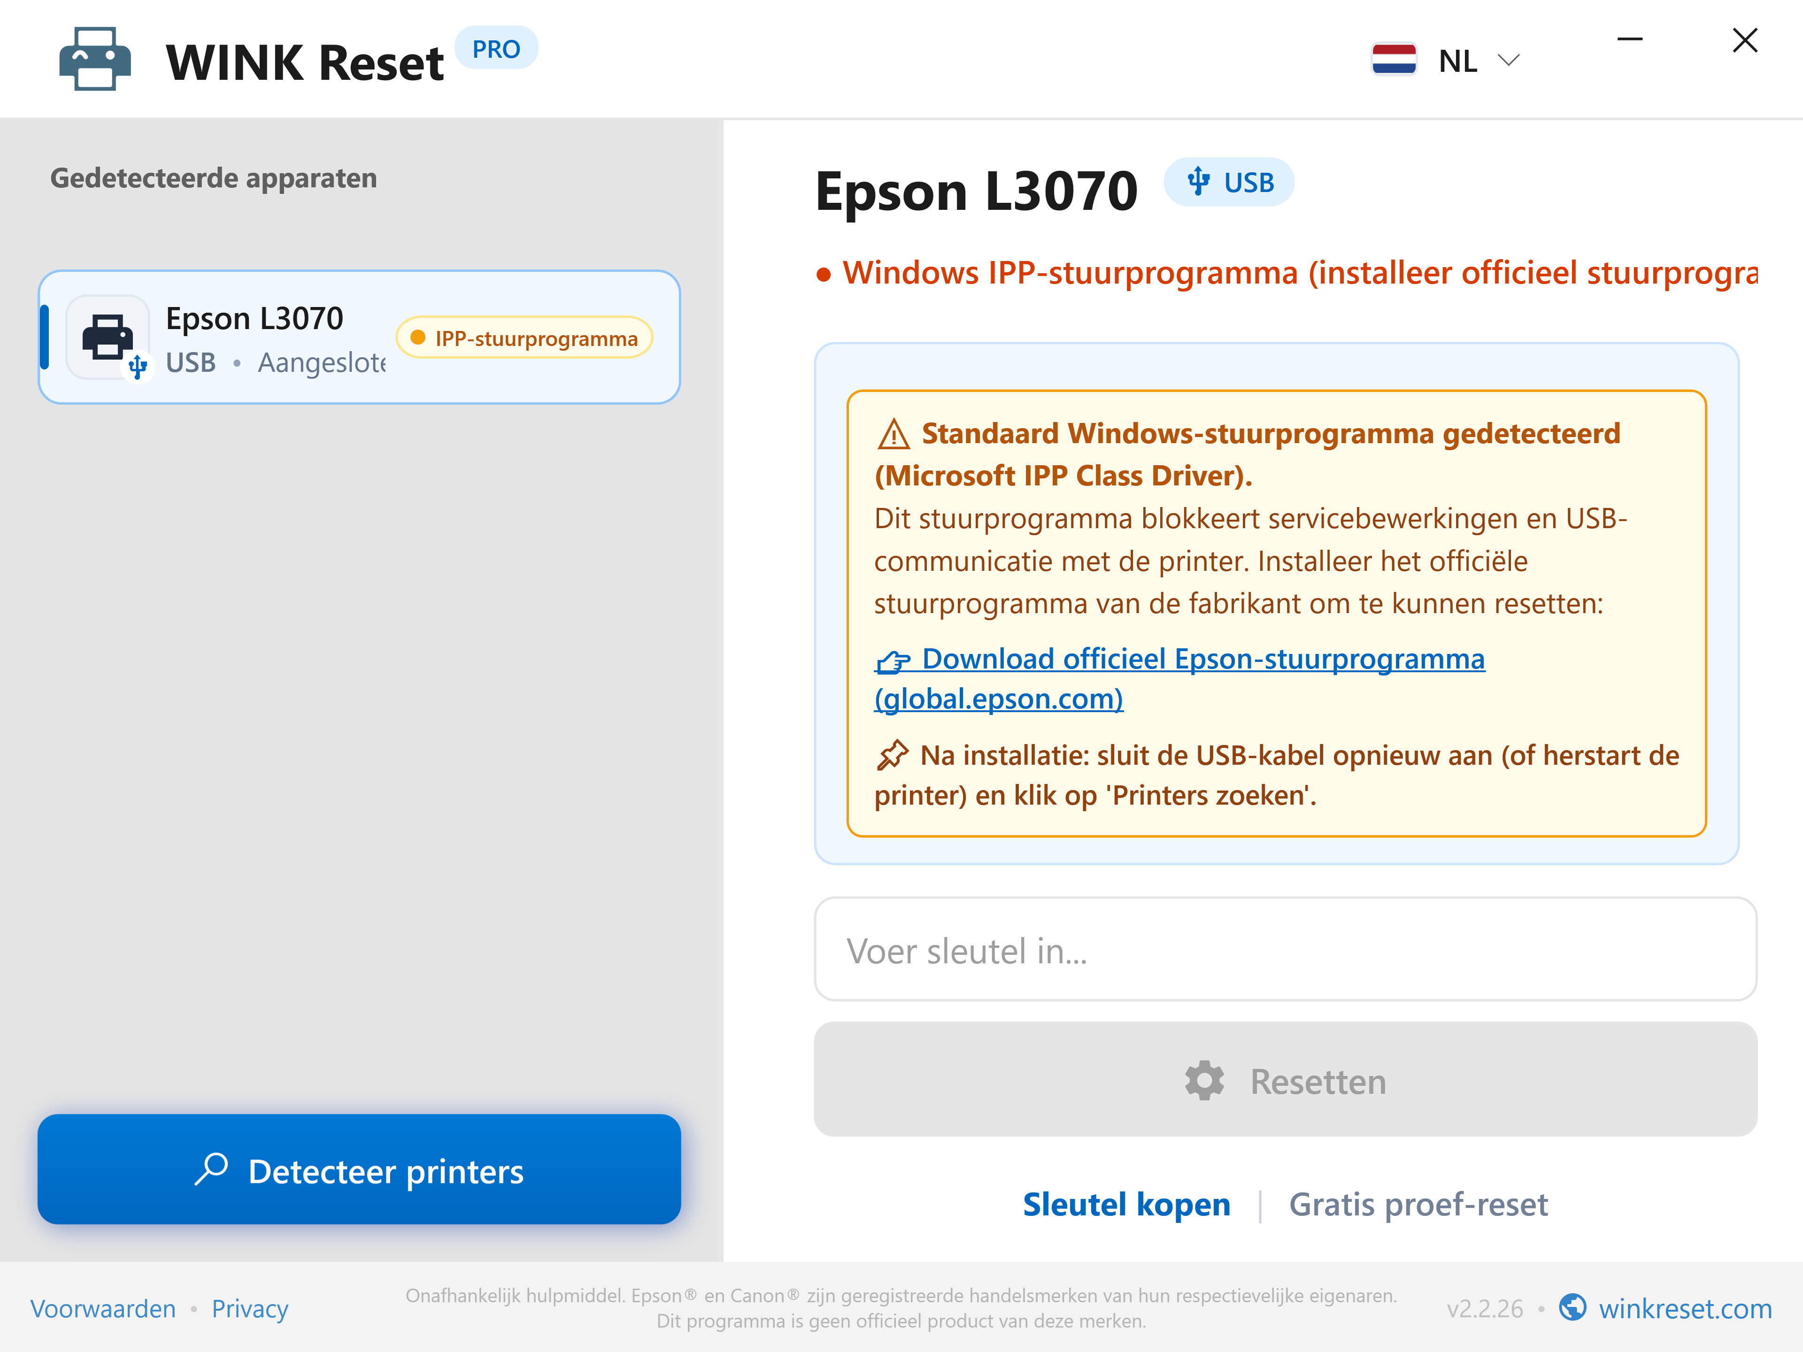Click the warning triangle icon in notice
Screen dimensions: 1803x1352
(894, 434)
